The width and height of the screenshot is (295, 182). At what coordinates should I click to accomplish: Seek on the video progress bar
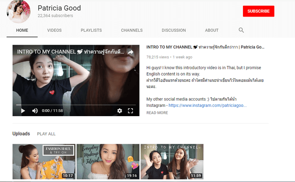pyautogui.click(x=76, y=105)
